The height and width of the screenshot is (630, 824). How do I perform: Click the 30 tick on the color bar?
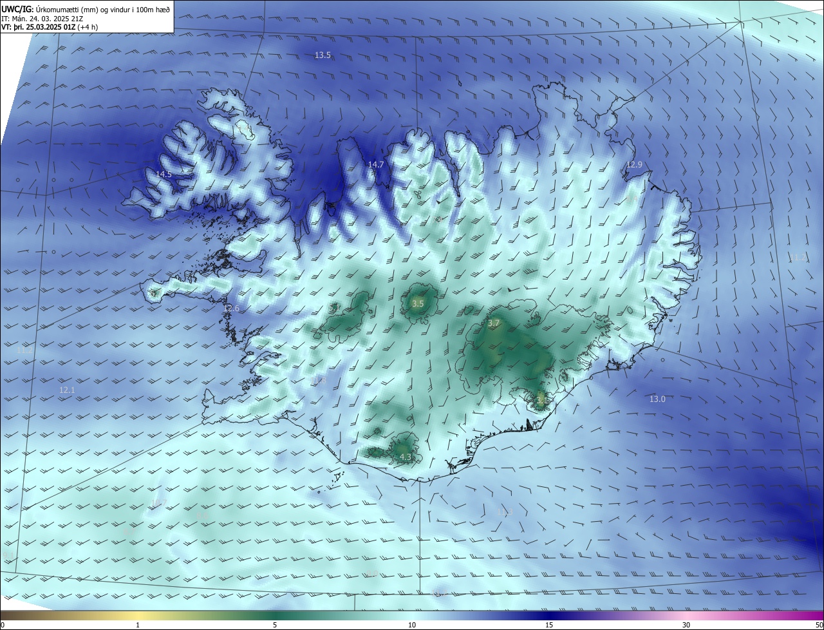click(686, 625)
